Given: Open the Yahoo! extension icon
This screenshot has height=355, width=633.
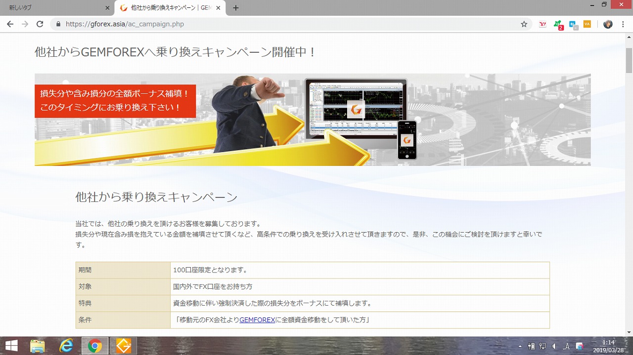Looking at the screenshot, I should (543, 24).
